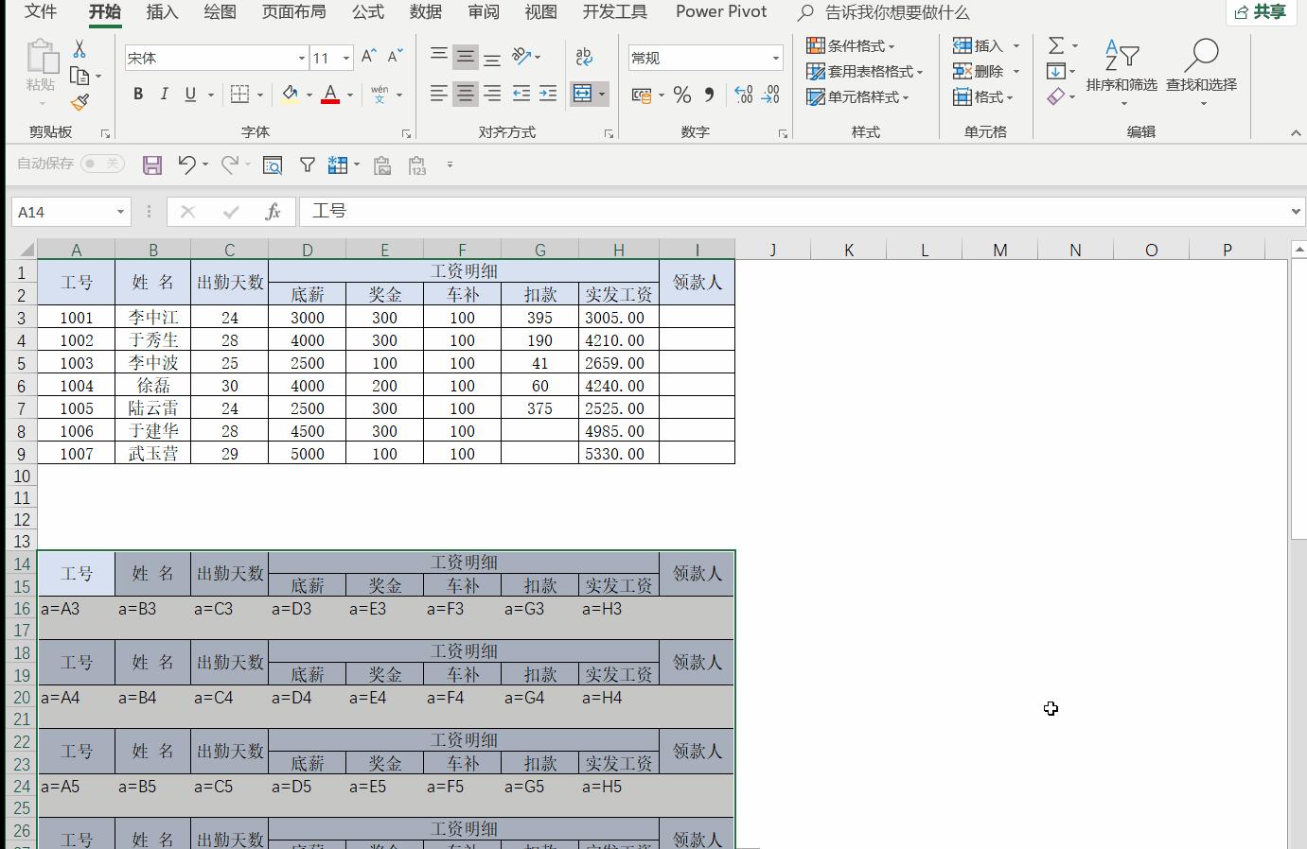The height and width of the screenshot is (849, 1307).
Task: Expand the Name Box dropdown for A14
Action: (120, 212)
